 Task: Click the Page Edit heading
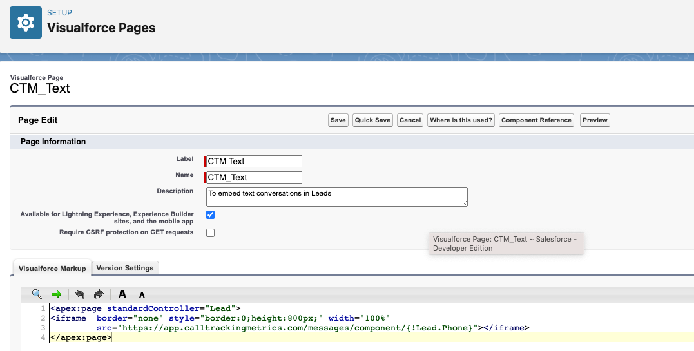[x=37, y=120]
